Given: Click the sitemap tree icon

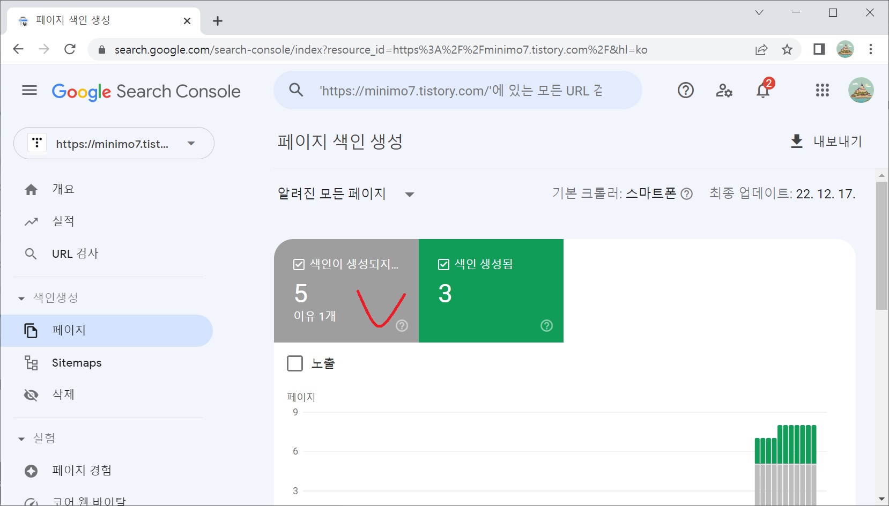Looking at the screenshot, I should click(31, 363).
